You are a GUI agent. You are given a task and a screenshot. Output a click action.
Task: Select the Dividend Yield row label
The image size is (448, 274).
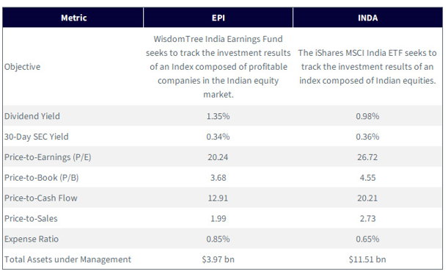32,116
